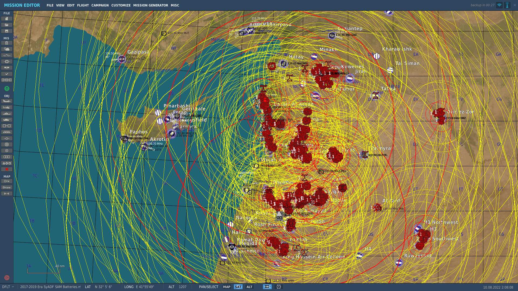Open the MISSION GENERATOR menu
The image size is (518, 291).
pyautogui.click(x=151, y=5)
